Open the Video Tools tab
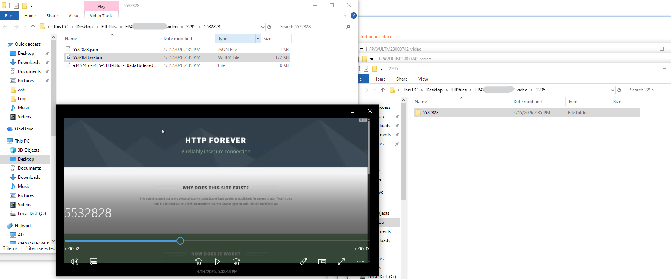The image size is (671, 279). click(101, 16)
